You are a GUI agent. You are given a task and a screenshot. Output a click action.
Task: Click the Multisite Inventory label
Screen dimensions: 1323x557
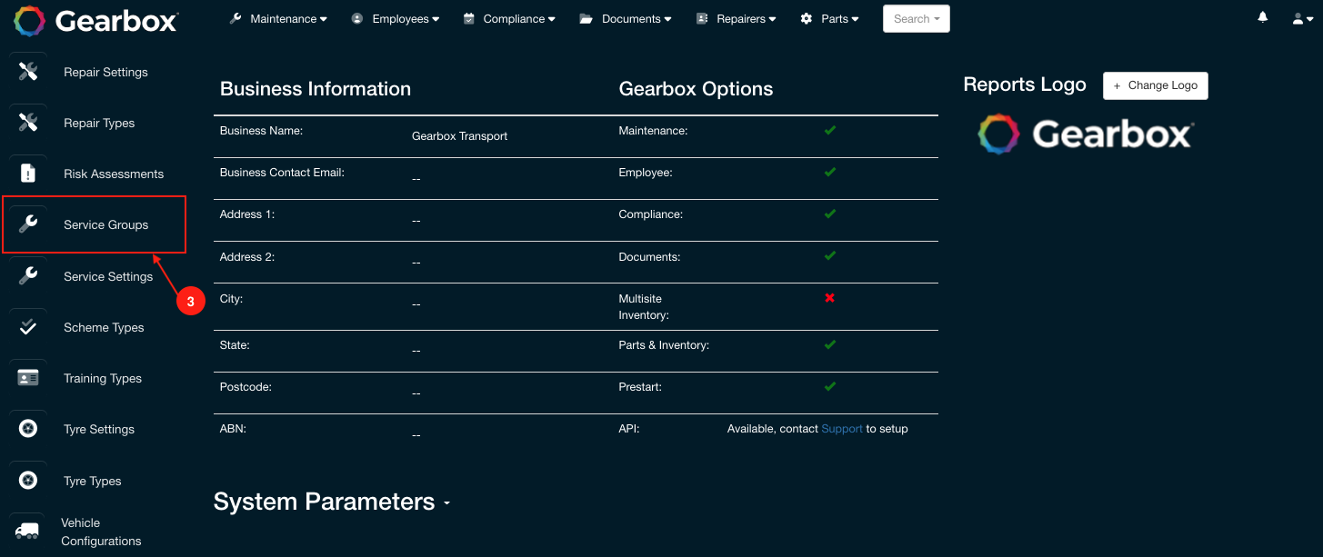click(x=644, y=306)
